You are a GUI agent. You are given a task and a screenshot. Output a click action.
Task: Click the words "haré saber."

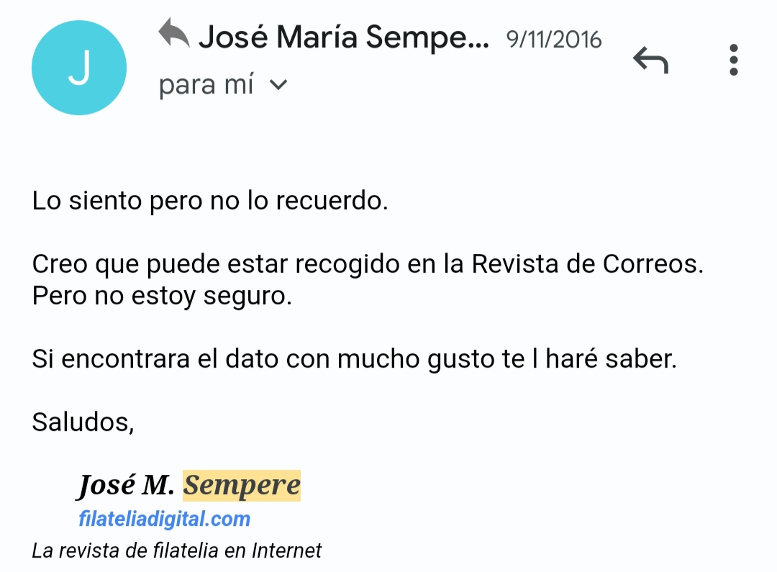(611, 359)
